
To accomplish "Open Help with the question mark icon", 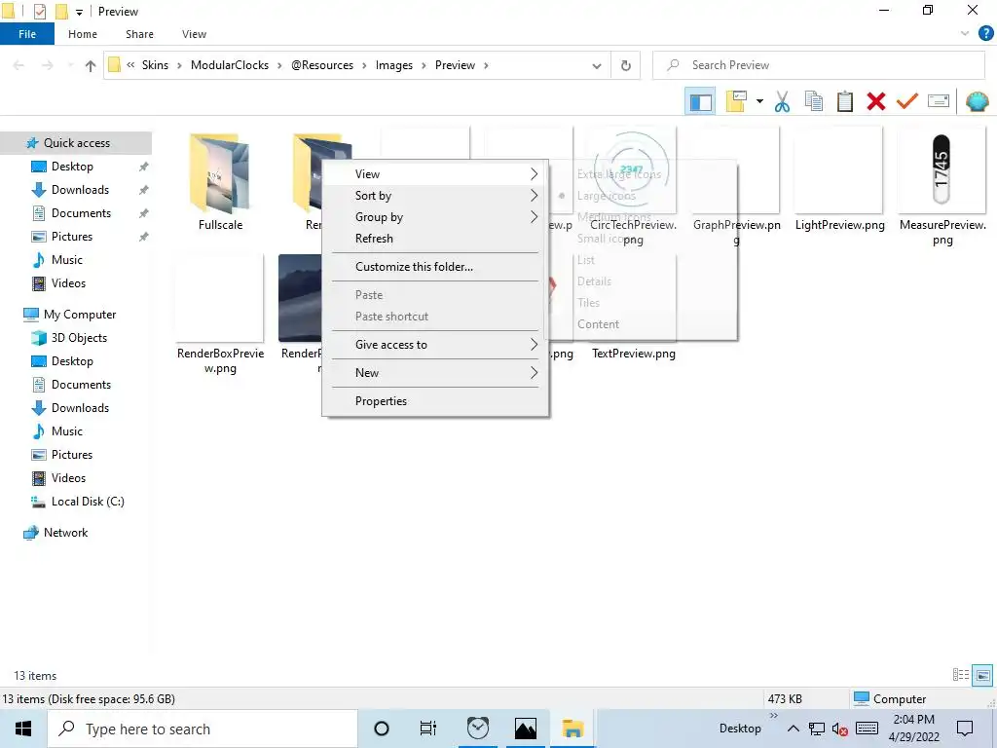I will pyautogui.click(x=985, y=34).
